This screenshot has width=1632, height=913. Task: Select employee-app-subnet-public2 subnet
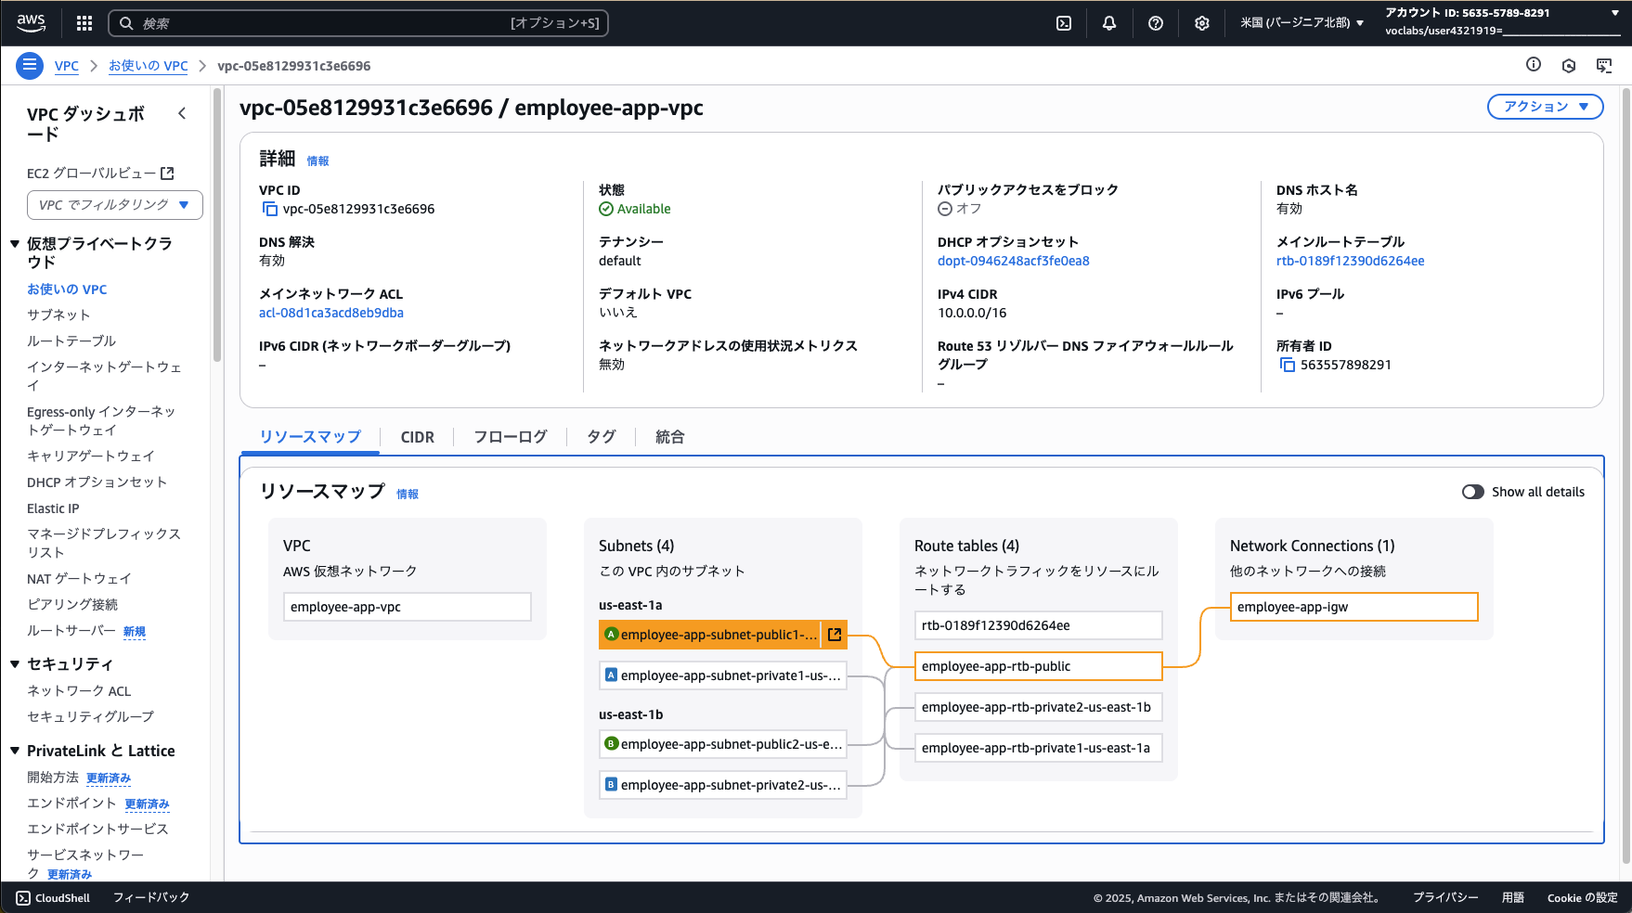[x=723, y=744]
